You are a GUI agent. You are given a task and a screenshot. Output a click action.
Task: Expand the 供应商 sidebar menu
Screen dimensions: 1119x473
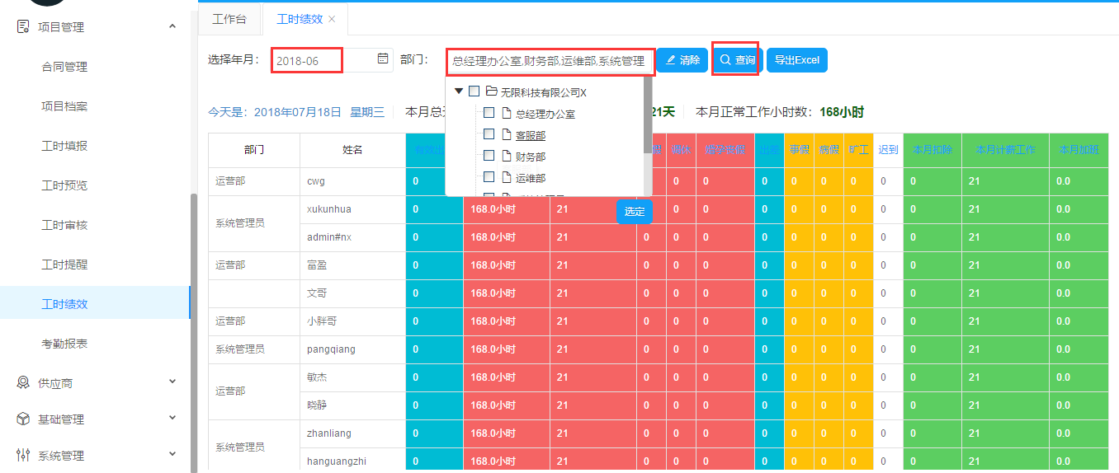point(172,382)
